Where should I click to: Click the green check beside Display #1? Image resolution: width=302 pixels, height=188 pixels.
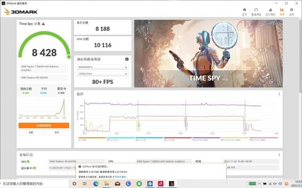(x=34, y=168)
